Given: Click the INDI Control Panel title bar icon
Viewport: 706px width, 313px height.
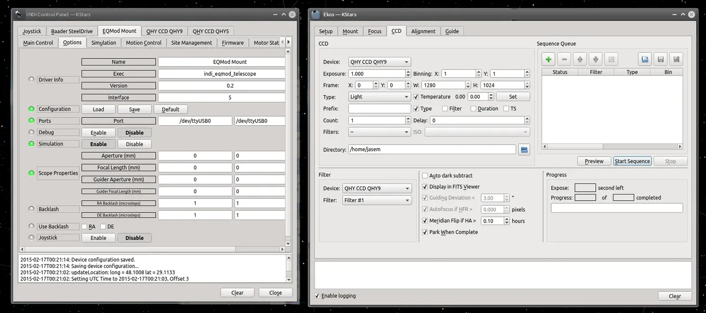Looking at the screenshot, I should point(19,14).
